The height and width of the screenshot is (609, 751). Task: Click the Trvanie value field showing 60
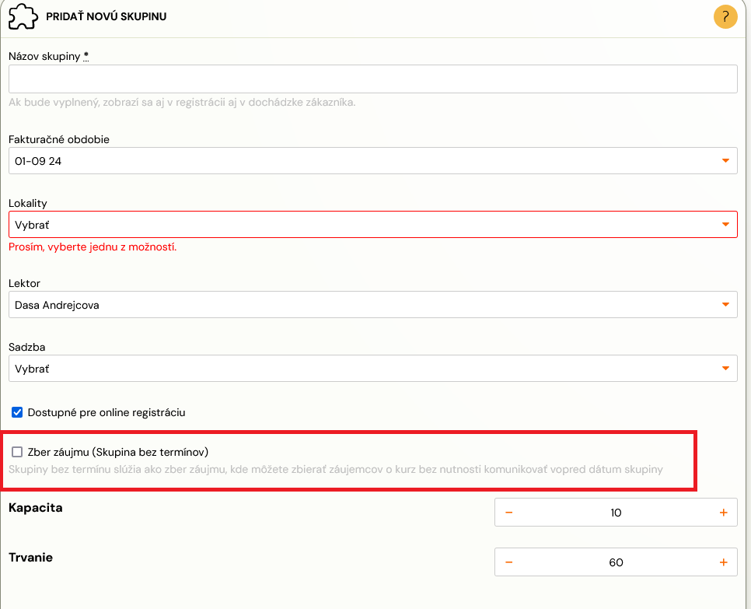[616, 562]
